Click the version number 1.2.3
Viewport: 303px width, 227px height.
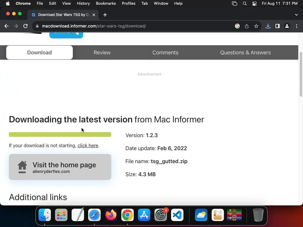pyautogui.click(x=152, y=135)
